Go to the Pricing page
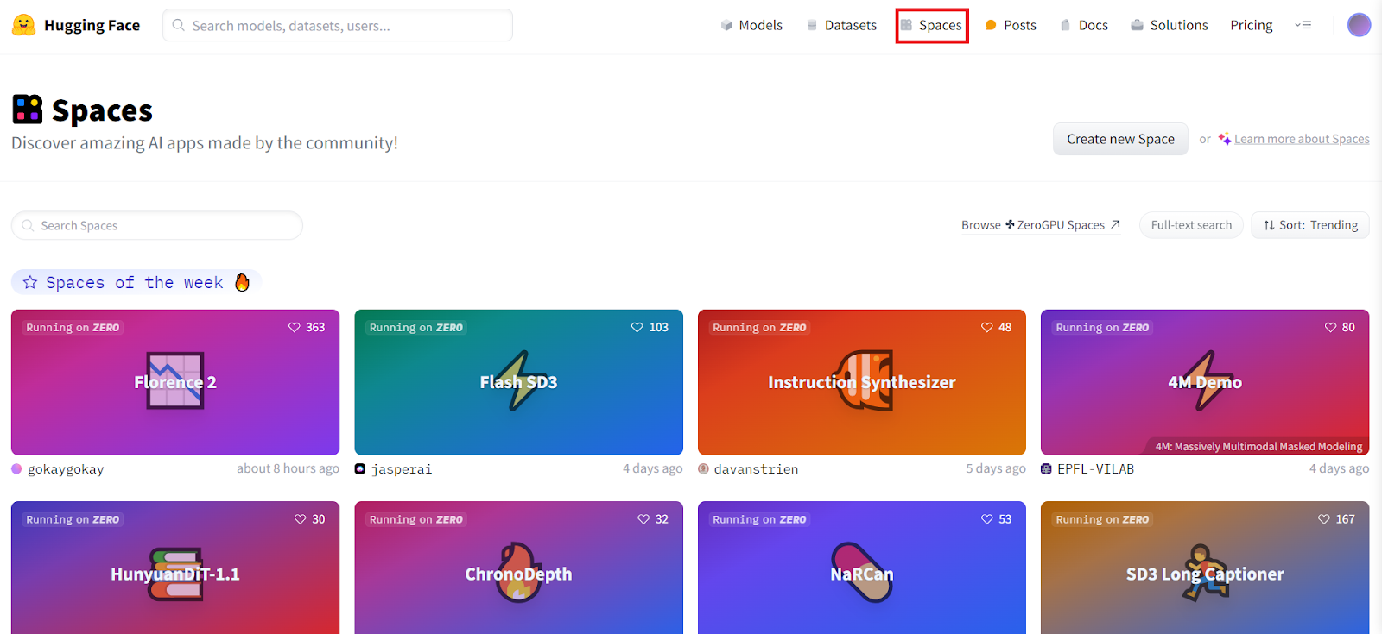 coord(1252,25)
